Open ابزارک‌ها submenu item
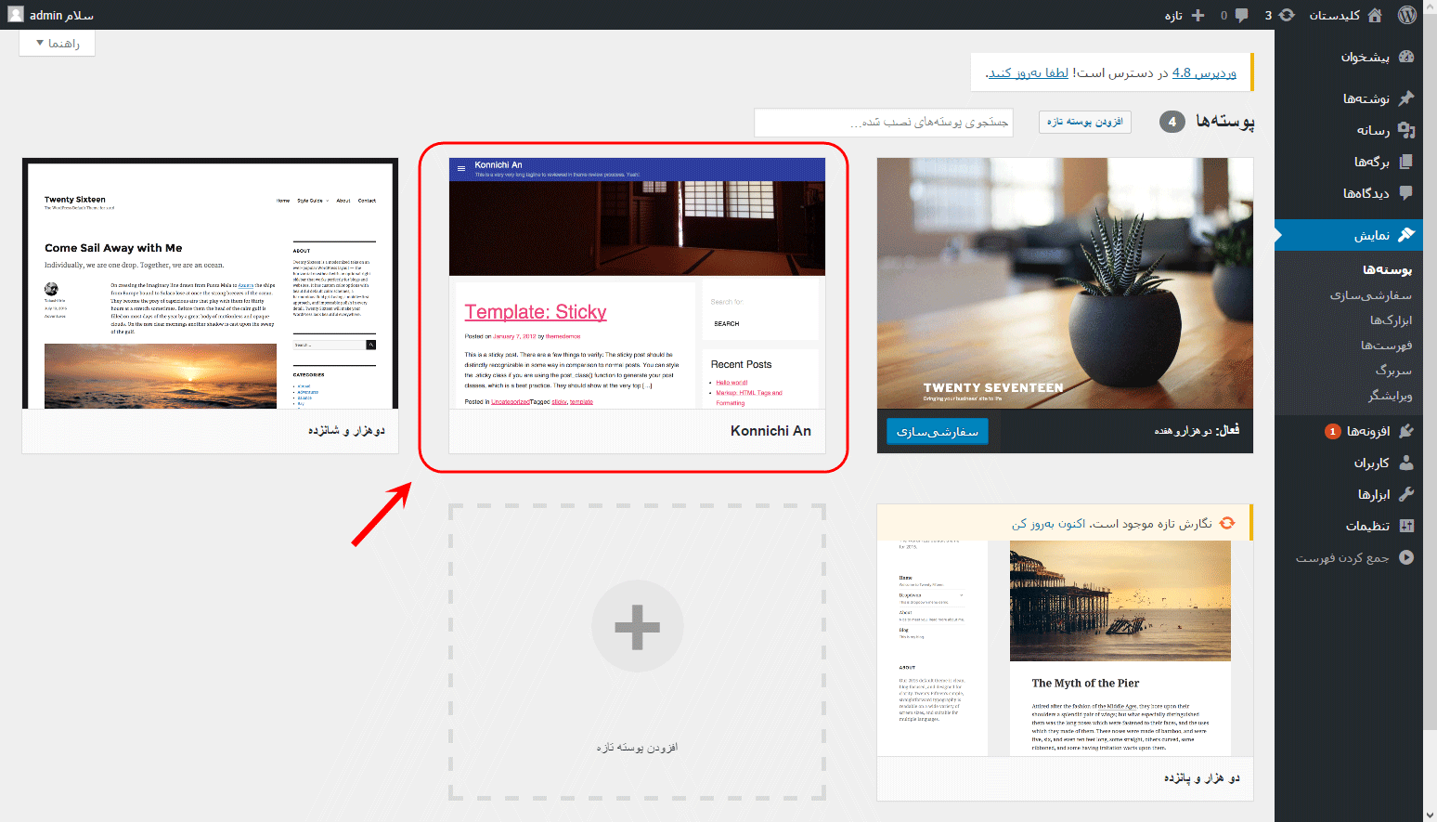The width and height of the screenshot is (1437, 822). 1391,320
